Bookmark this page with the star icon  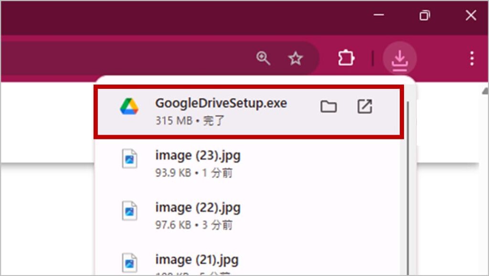click(x=296, y=59)
